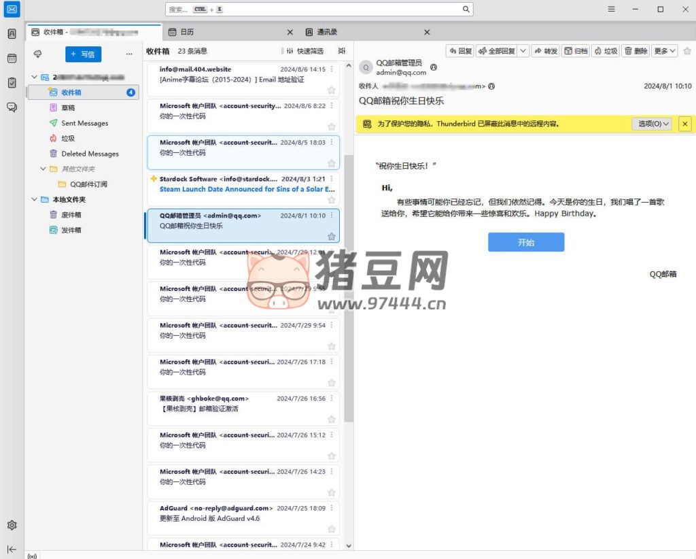Open the tasks icon in left sidebar
Screen dimensions: 696x559
[x=12, y=83]
